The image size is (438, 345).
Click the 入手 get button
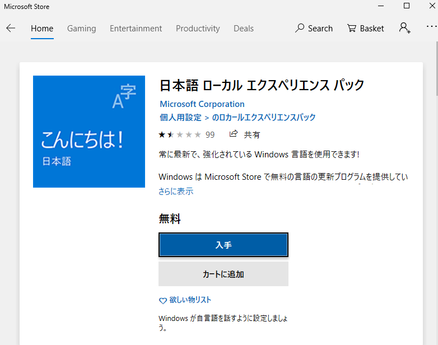[223, 245]
